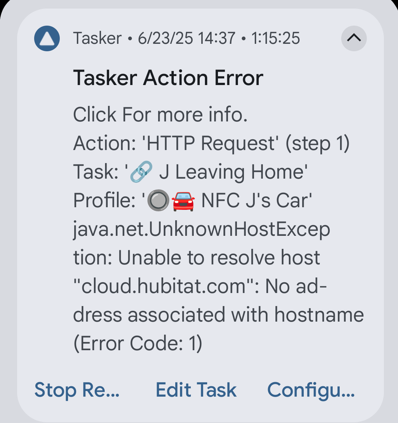
Task: Click the 1:15:25 elapsed timer
Action: pos(275,38)
